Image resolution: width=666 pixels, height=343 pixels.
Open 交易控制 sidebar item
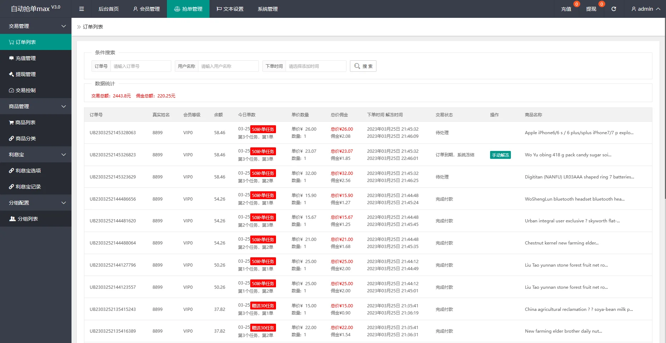point(26,90)
